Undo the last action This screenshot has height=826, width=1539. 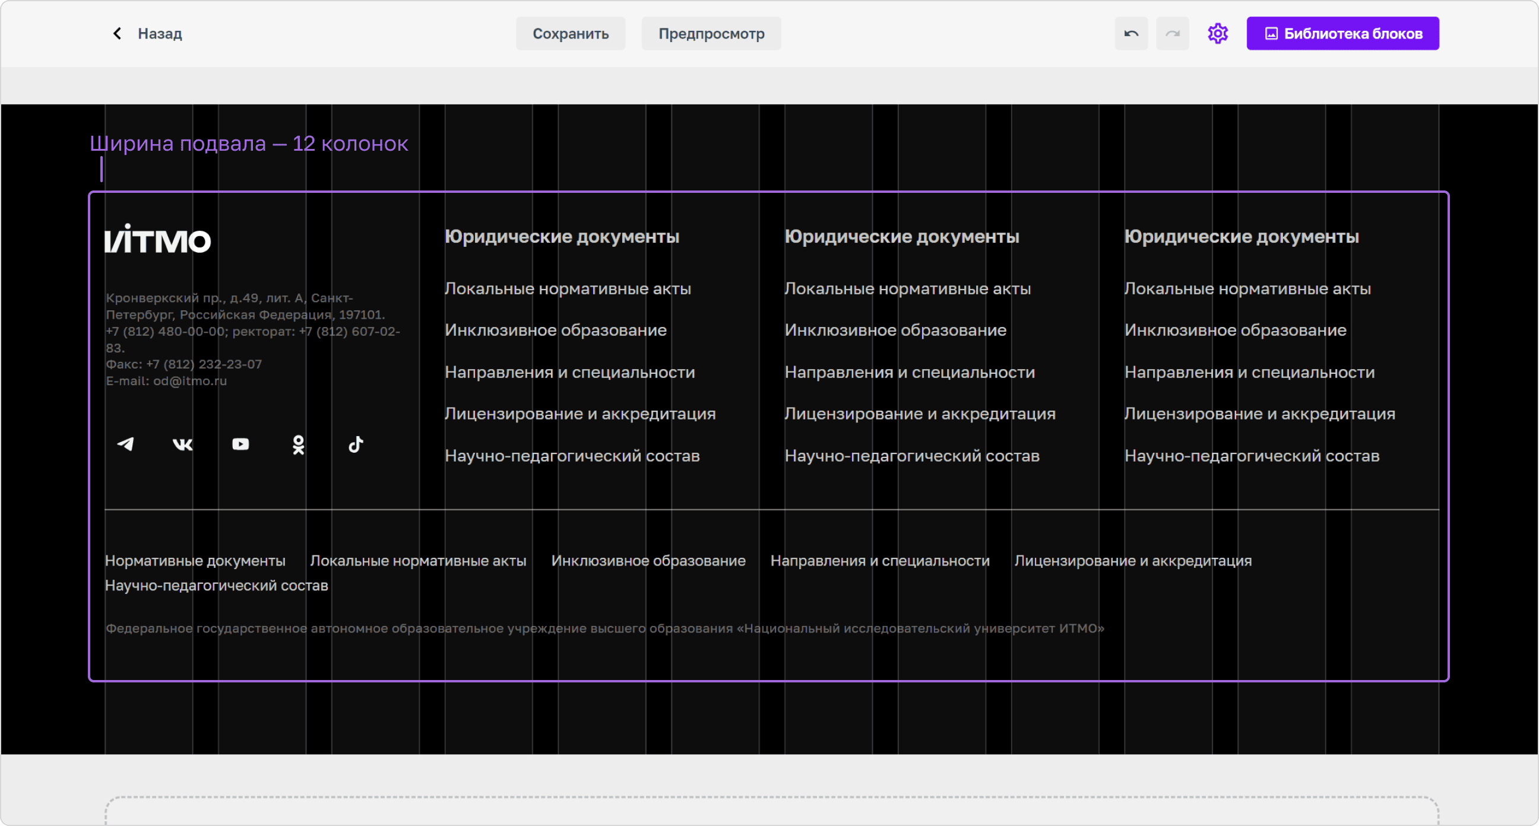click(x=1131, y=33)
